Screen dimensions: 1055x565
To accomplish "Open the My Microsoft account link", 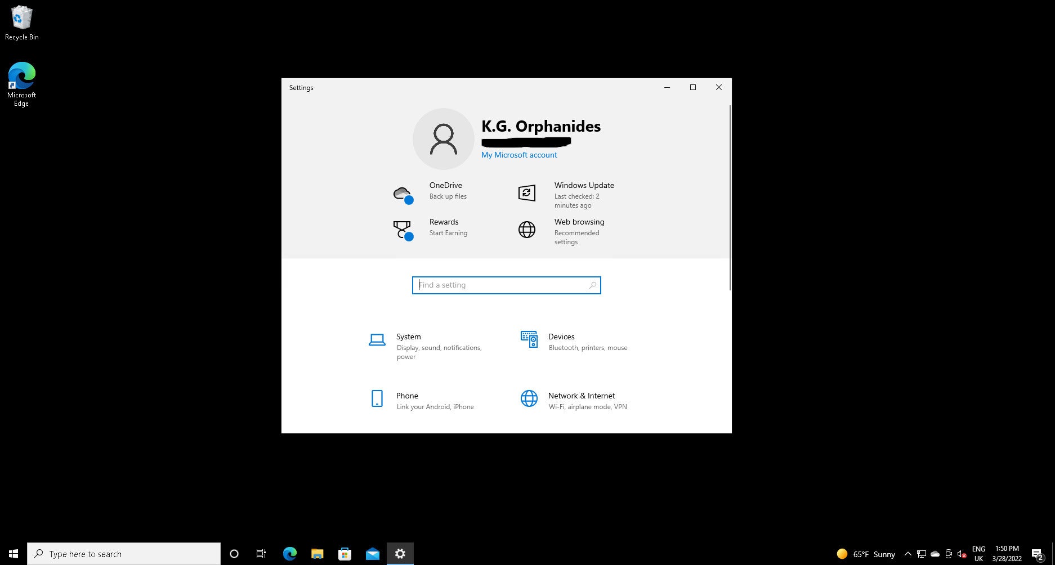I will click(519, 155).
